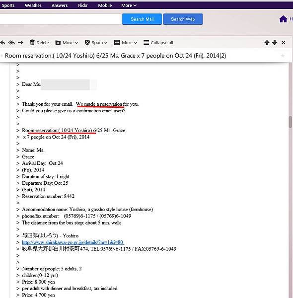293x298 pixels.
Task: Select Flickr in the top navigation
Action: pyautogui.click(x=83, y=5)
